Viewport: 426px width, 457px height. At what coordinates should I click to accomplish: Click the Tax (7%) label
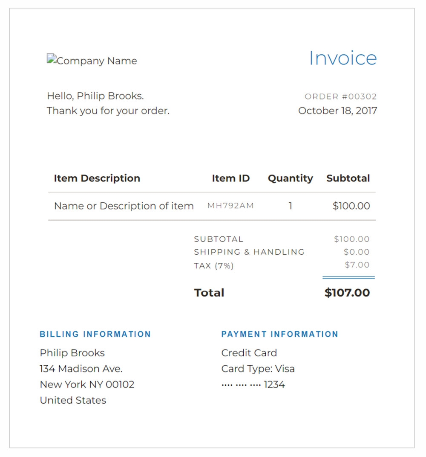point(214,266)
